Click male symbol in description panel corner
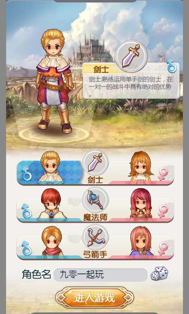The image size is (189, 314). [171, 65]
